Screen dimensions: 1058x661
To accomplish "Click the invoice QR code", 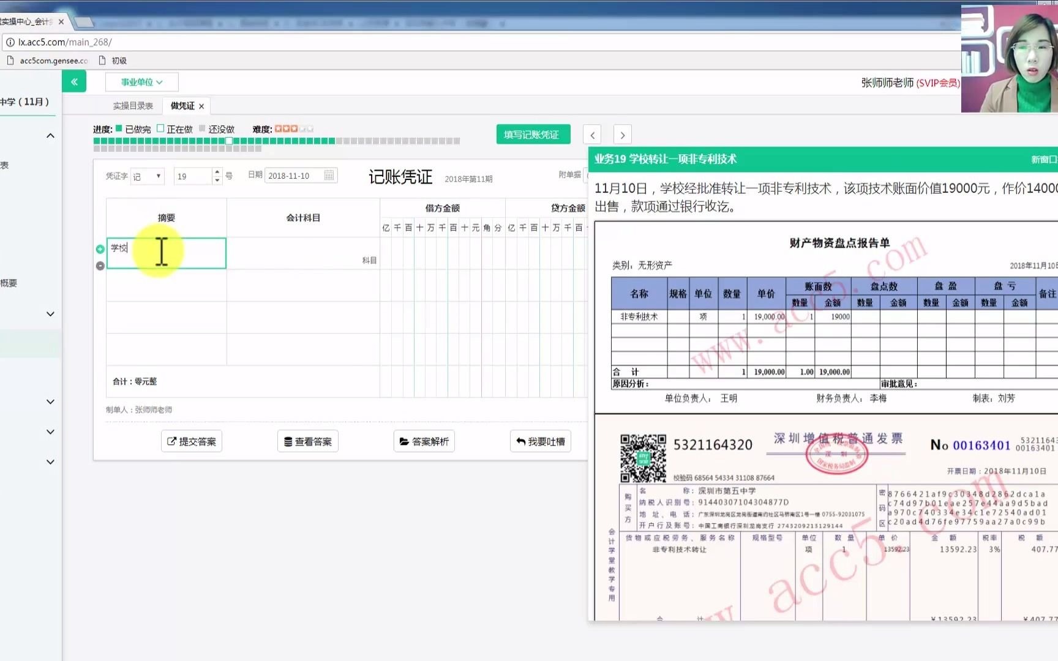I will (643, 458).
